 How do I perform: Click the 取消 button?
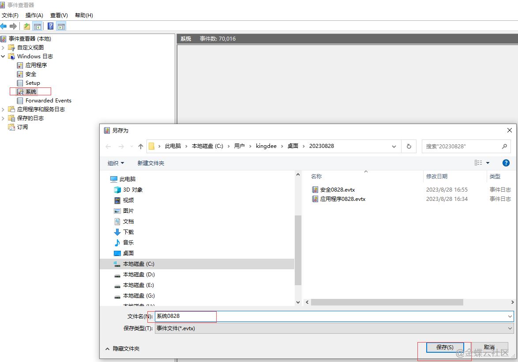click(x=489, y=347)
